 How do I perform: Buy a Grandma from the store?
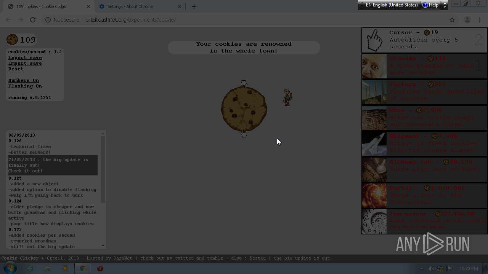click(424, 66)
